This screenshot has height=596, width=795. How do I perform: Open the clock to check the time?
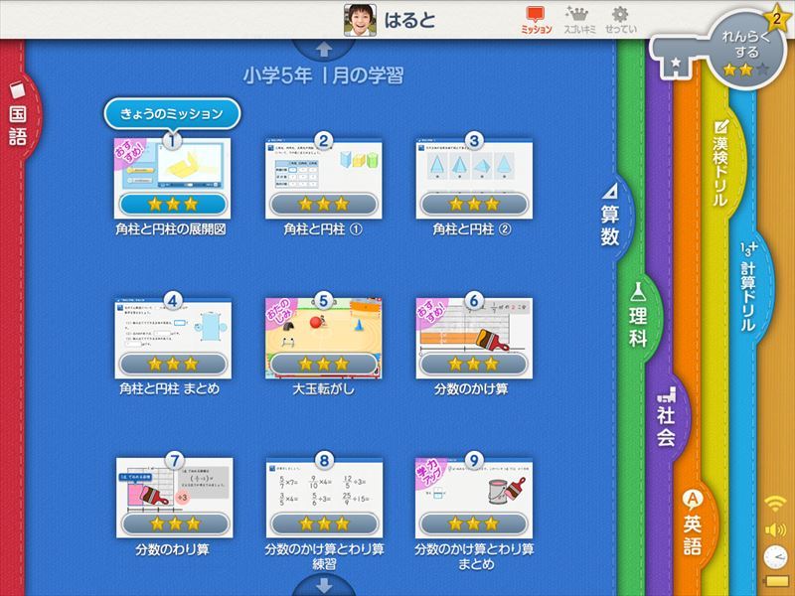[x=774, y=556]
